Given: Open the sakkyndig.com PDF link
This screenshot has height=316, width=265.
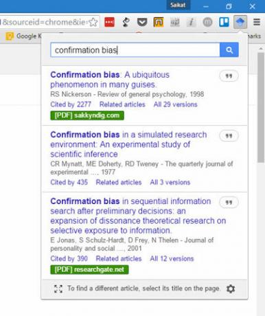Looking at the screenshot, I should click(x=87, y=115).
